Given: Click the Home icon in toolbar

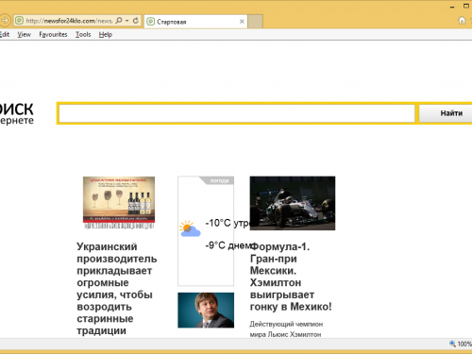Looking at the screenshot, I should click(462, 21).
